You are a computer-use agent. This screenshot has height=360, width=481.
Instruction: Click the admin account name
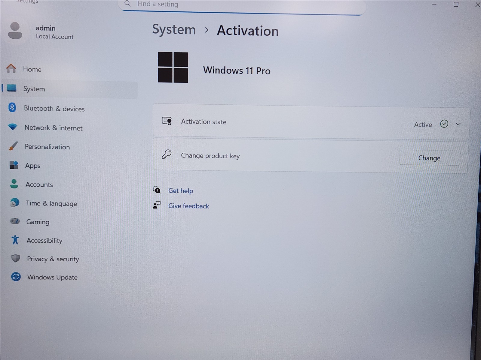click(x=46, y=28)
